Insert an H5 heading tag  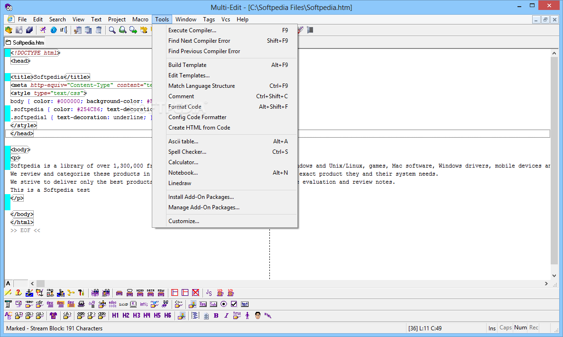157,316
